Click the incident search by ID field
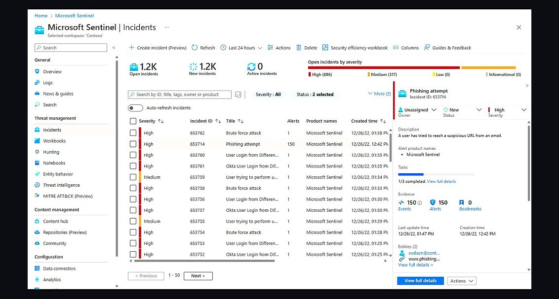 click(180, 95)
